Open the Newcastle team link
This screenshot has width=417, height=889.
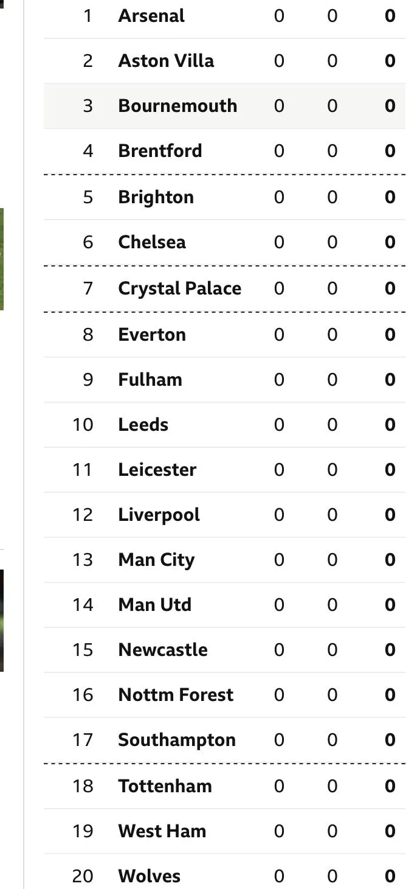point(163,650)
